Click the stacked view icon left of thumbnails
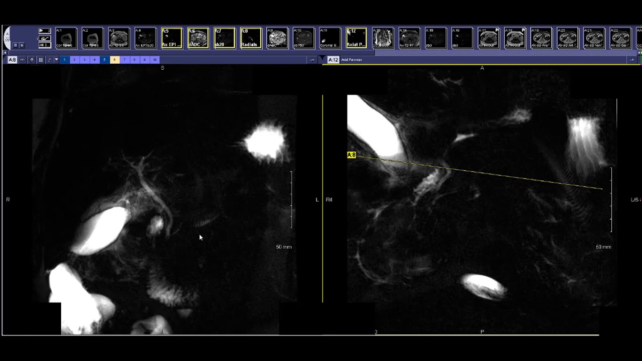The width and height of the screenshot is (642, 361). [22, 45]
